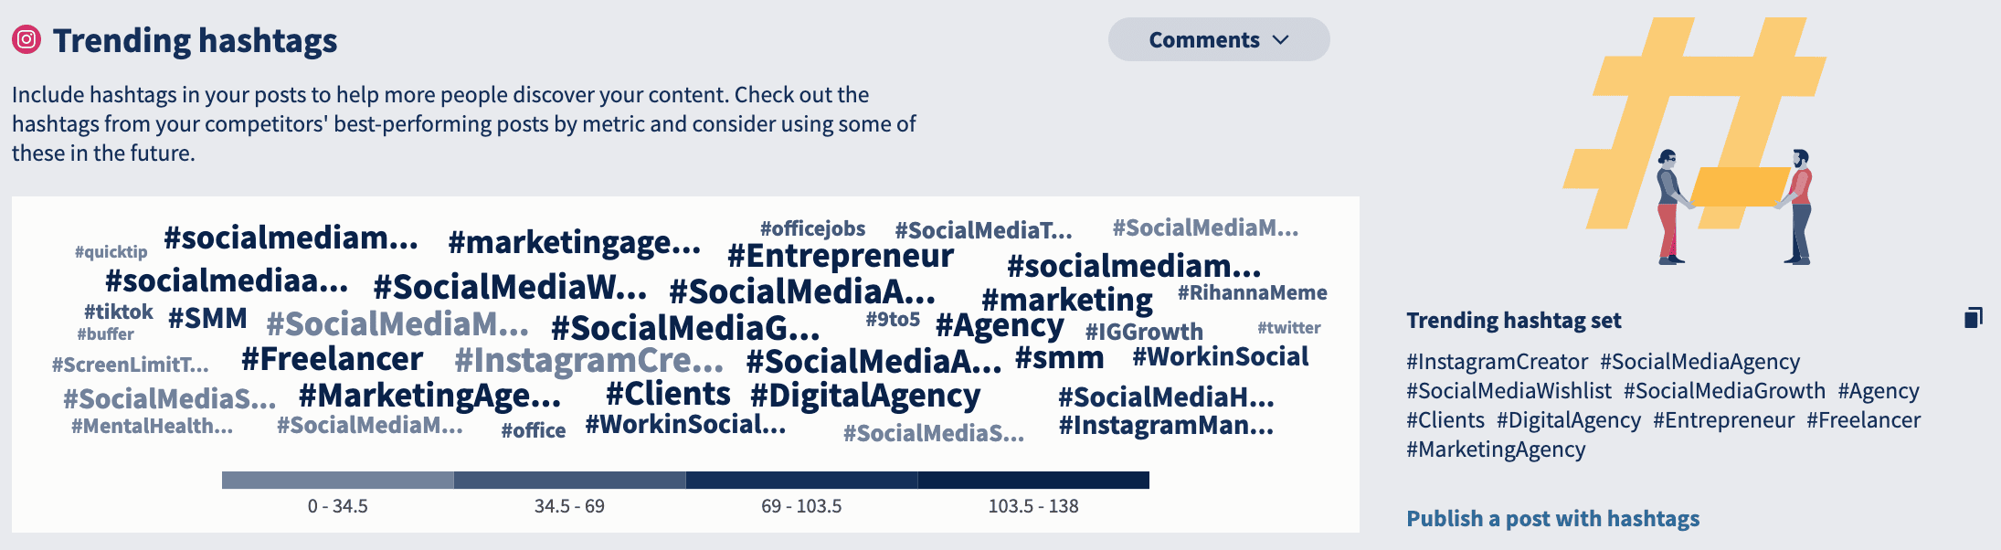Copy the trending hashtag set using copy icon
Viewport: 2001px width, 550px height.
[x=1974, y=318]
